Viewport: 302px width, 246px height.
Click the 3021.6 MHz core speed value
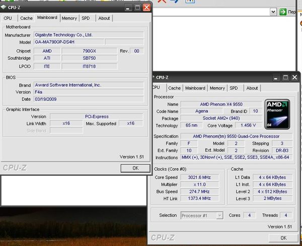click(199, 177)
